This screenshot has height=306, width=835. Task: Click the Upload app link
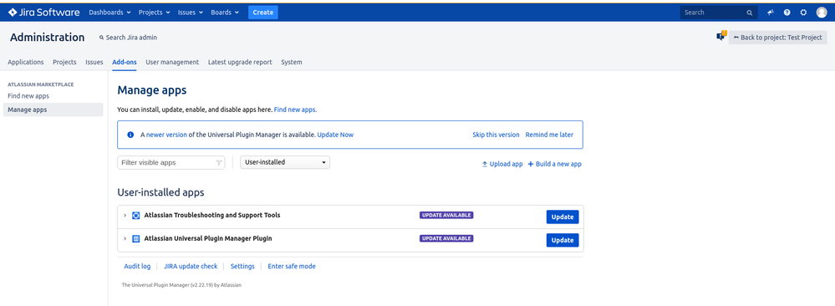(502, 164)
